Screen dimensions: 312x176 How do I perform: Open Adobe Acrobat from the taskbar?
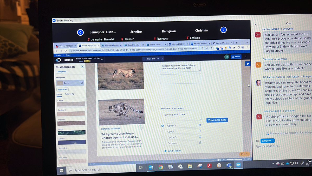pyautogui.click(x=209, y=166)
